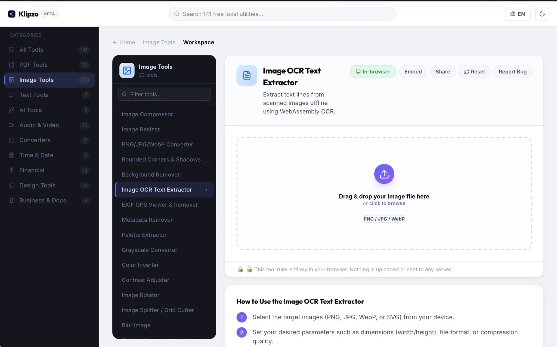The image size is (557, 347).
Task: Open the AI Tools category
Action: click(49, 110)
